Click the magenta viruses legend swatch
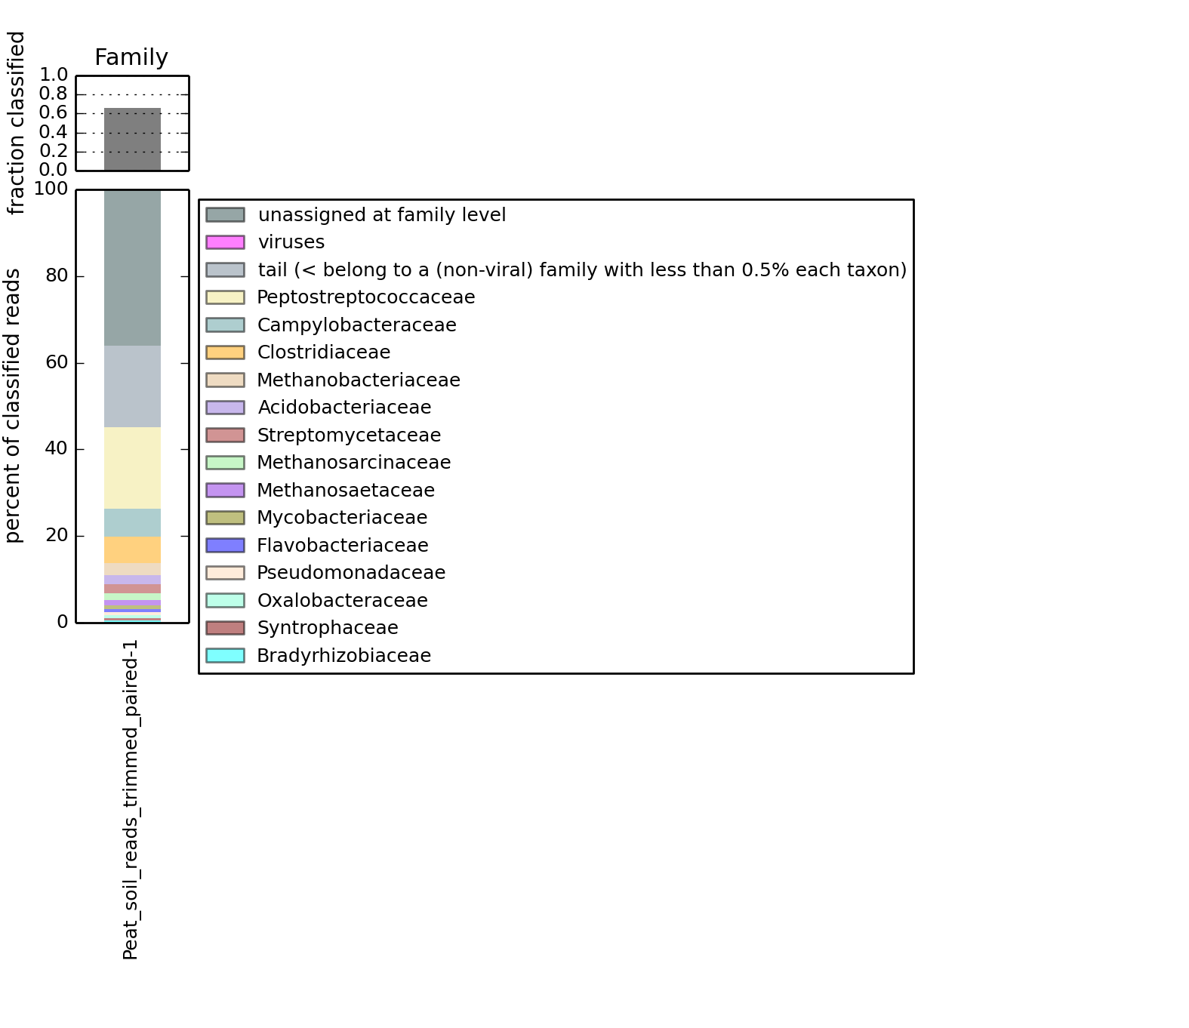Screen dimensions: 1189x1028 [225, 242]
